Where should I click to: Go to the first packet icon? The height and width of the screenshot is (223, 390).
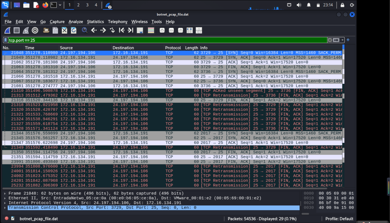click(x=122, y=31)
